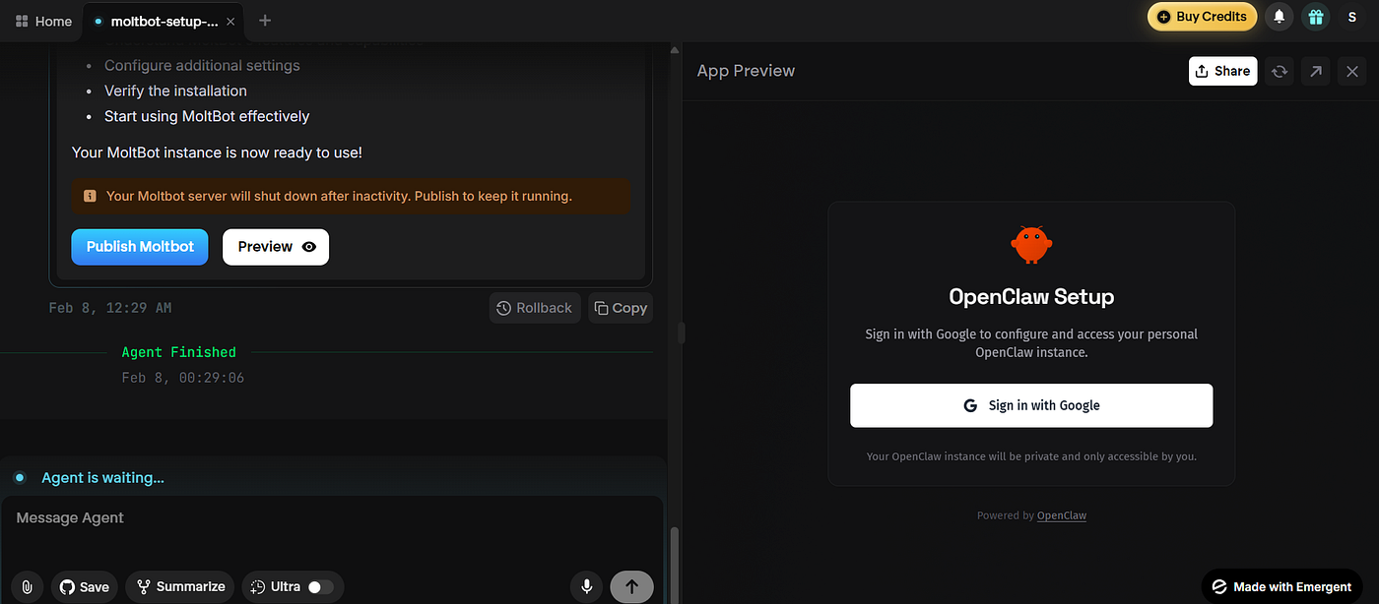The image size is (1379, 604).
Task: Close the App Preview panel
Action: [x=1352, y=71]
